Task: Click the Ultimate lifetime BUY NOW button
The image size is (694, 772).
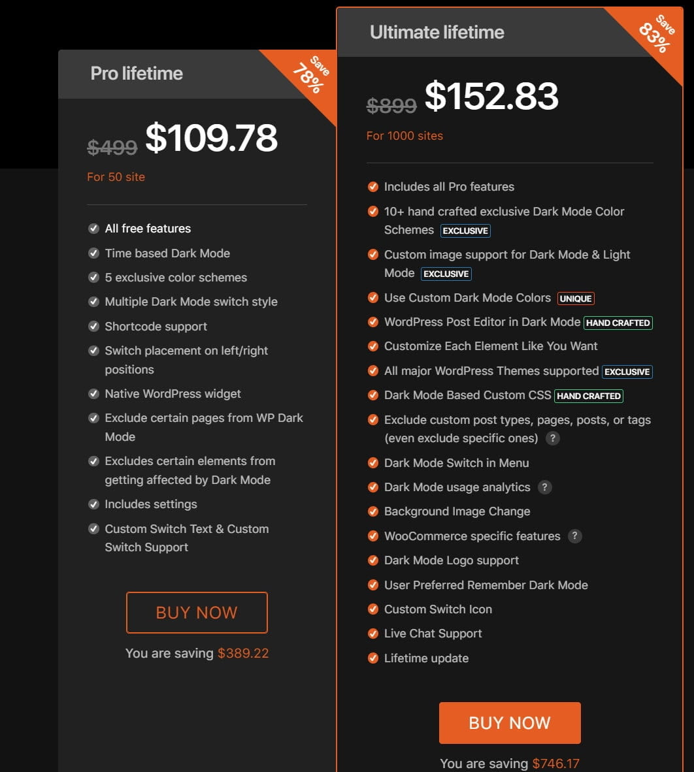Action: point(510,723)
